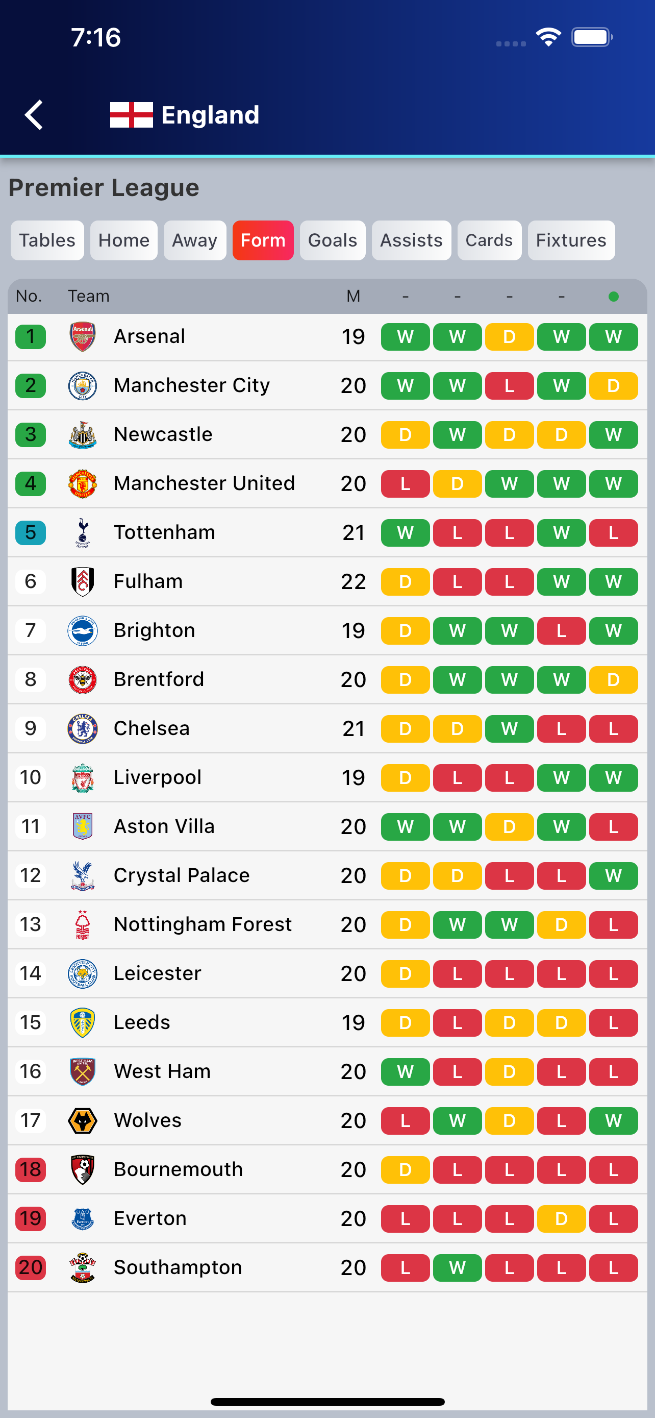This screenshot has width=655, height=1418.
Task: Switch to the Goals tab
Action: click(332, 240)
